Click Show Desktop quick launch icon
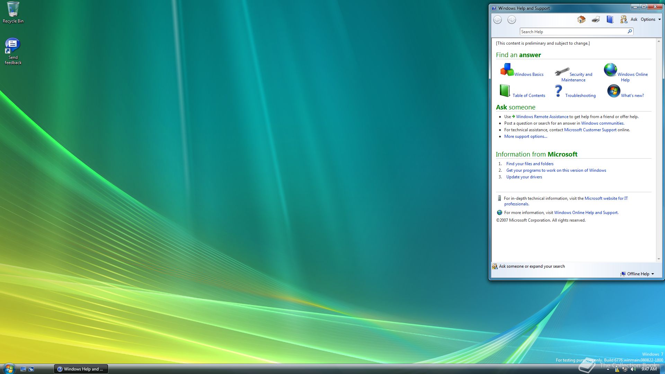The height and width of the screenshot is (374, 665). point(23,369)
